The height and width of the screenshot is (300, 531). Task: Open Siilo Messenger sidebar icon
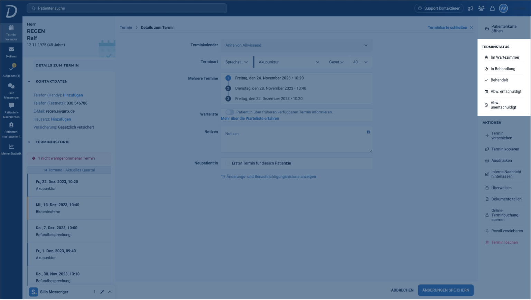11,91
